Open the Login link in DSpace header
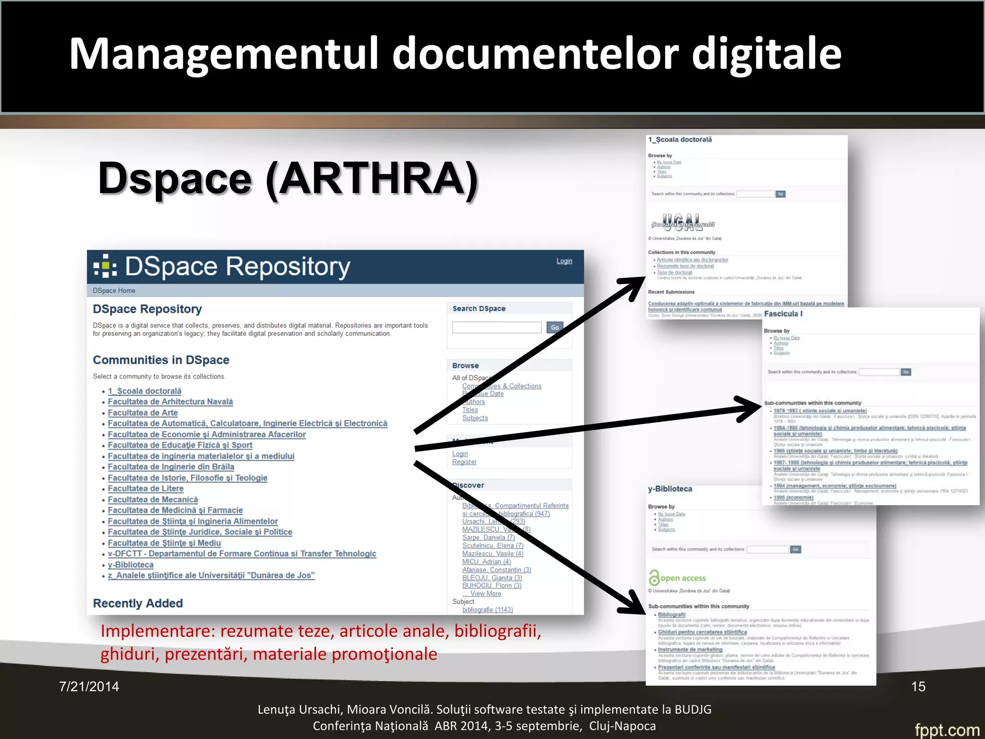The width and height of the screenshot is (985, 739). pyautogui.click(x=564, y=261)
